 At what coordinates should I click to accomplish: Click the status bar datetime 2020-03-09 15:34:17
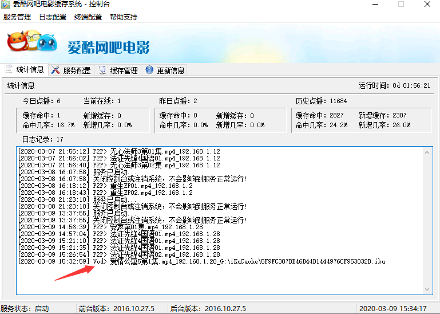pos(393,309)
